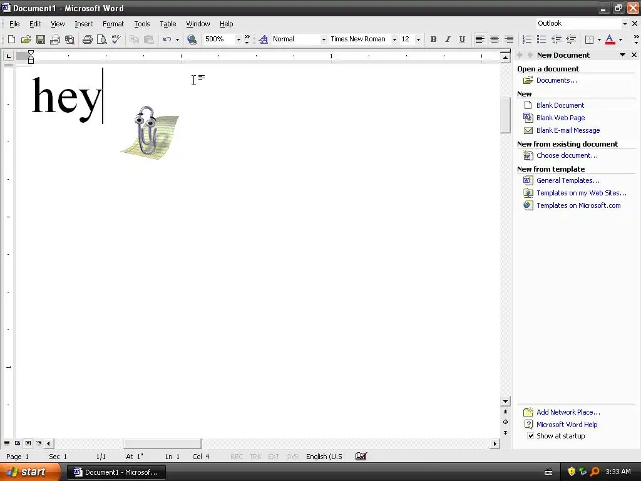Apply bulleted list formatting

[x=541, y=39]
